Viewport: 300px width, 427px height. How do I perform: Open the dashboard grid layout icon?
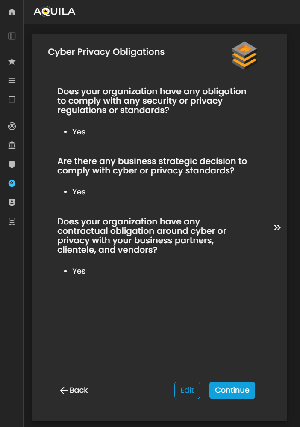(12, 99)
